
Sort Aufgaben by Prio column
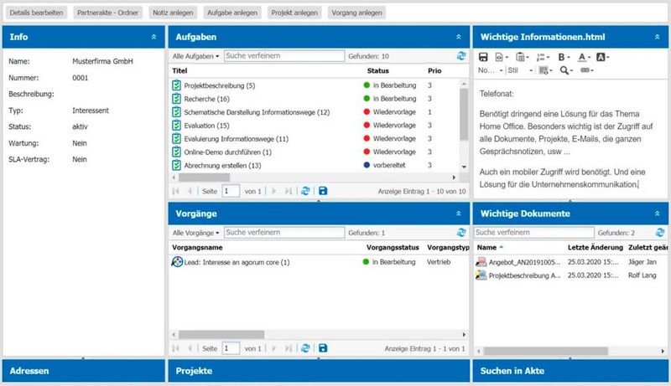(x=434, y=71)
